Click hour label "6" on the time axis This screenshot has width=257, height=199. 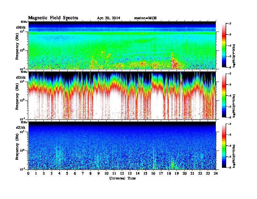coord(75,173)
